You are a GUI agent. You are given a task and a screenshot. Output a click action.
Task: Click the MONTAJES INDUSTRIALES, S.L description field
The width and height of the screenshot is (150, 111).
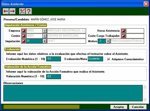click(x=67, y=31)
